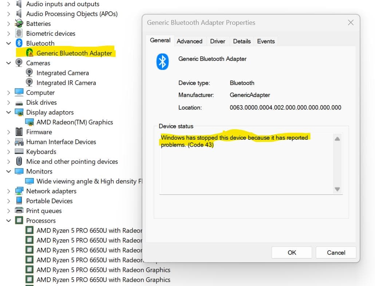Open the Events tab
This screenshot has width=375, height=286.
[x=266, y=41]
